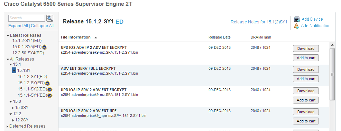Select 15.1.2-SY1(ED) under 15.1SY
This screenshot has height=131, width=341.
[33, 77]
